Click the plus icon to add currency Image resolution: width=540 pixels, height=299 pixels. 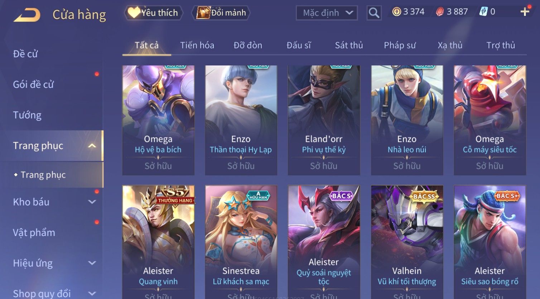(525, 12)
